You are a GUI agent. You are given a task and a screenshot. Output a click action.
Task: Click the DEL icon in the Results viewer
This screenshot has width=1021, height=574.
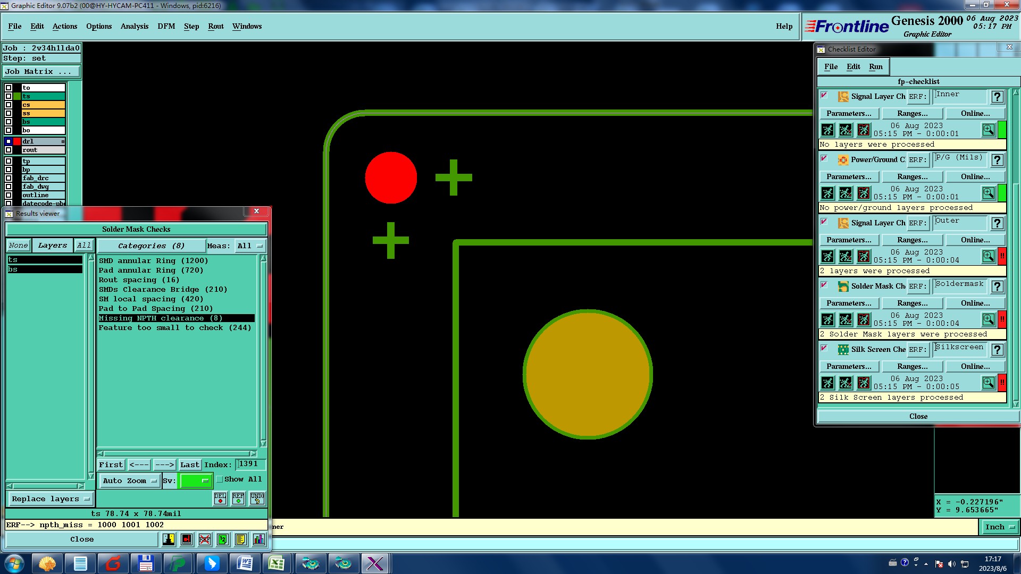click(x=220, y=498)
